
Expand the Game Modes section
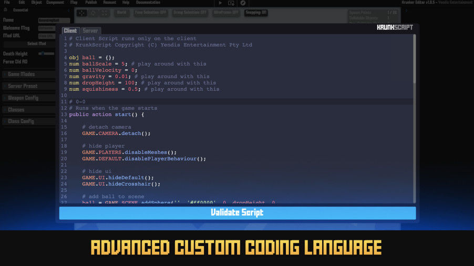click(28, 75)
